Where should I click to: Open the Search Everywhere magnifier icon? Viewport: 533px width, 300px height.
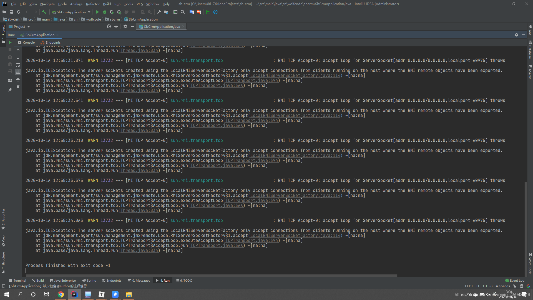click(x=183, y=12)
